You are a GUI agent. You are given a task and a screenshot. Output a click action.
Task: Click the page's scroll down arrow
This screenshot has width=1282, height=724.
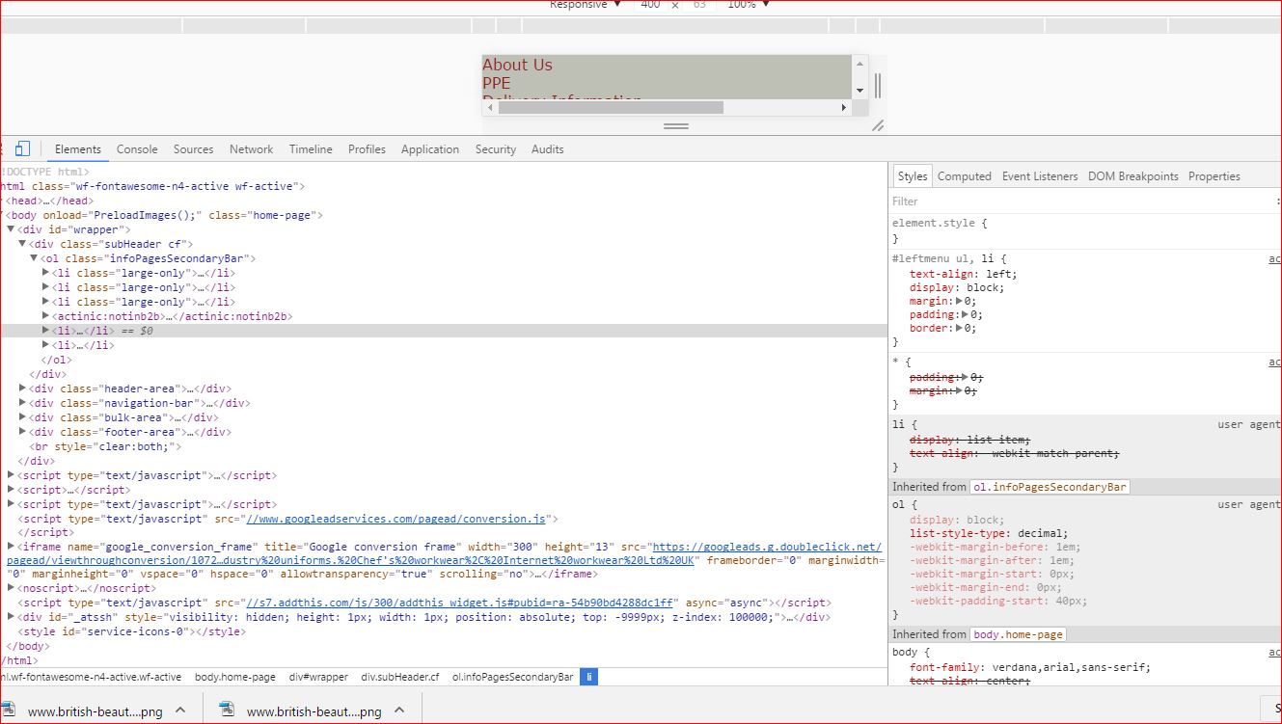tap(859, 91)
